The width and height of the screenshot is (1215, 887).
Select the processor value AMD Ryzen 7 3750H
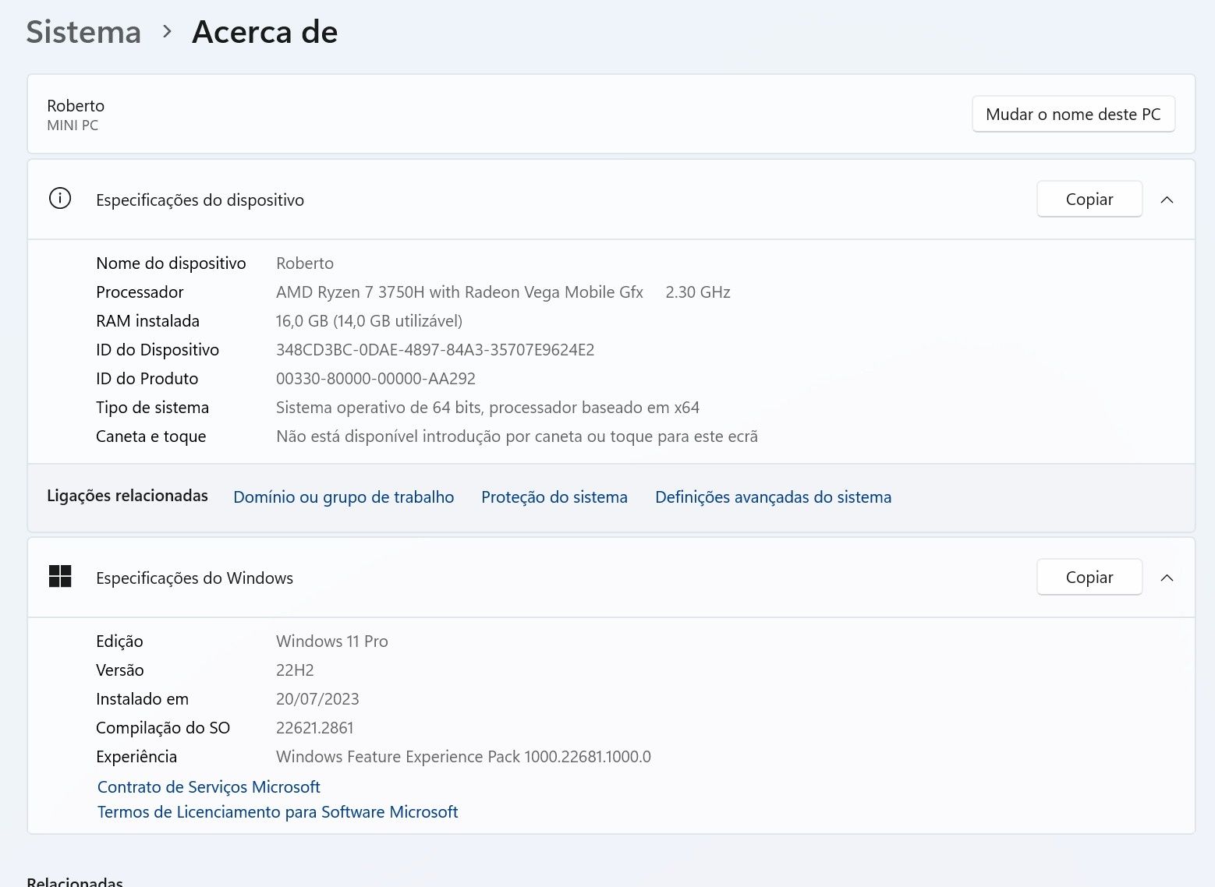459,292
